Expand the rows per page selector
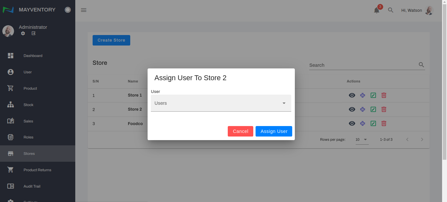This screenshot has width=447, height=202. coord(362,139)
